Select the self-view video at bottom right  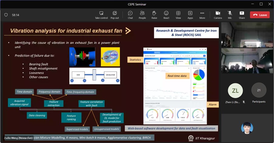pyautogui.click(x=247, y=128)
